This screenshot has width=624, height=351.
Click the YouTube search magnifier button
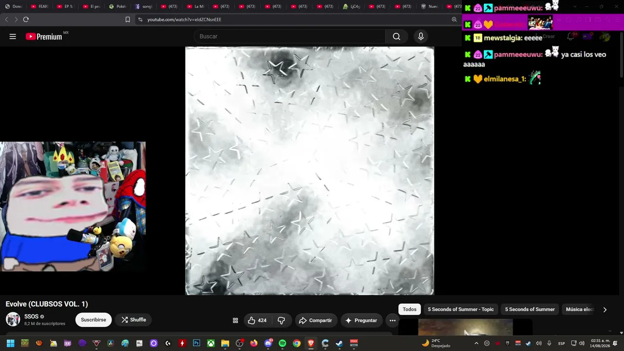tap(396, 37)
